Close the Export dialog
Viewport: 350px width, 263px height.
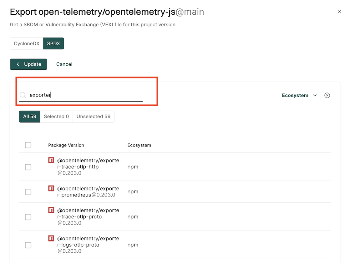(339, 12)
